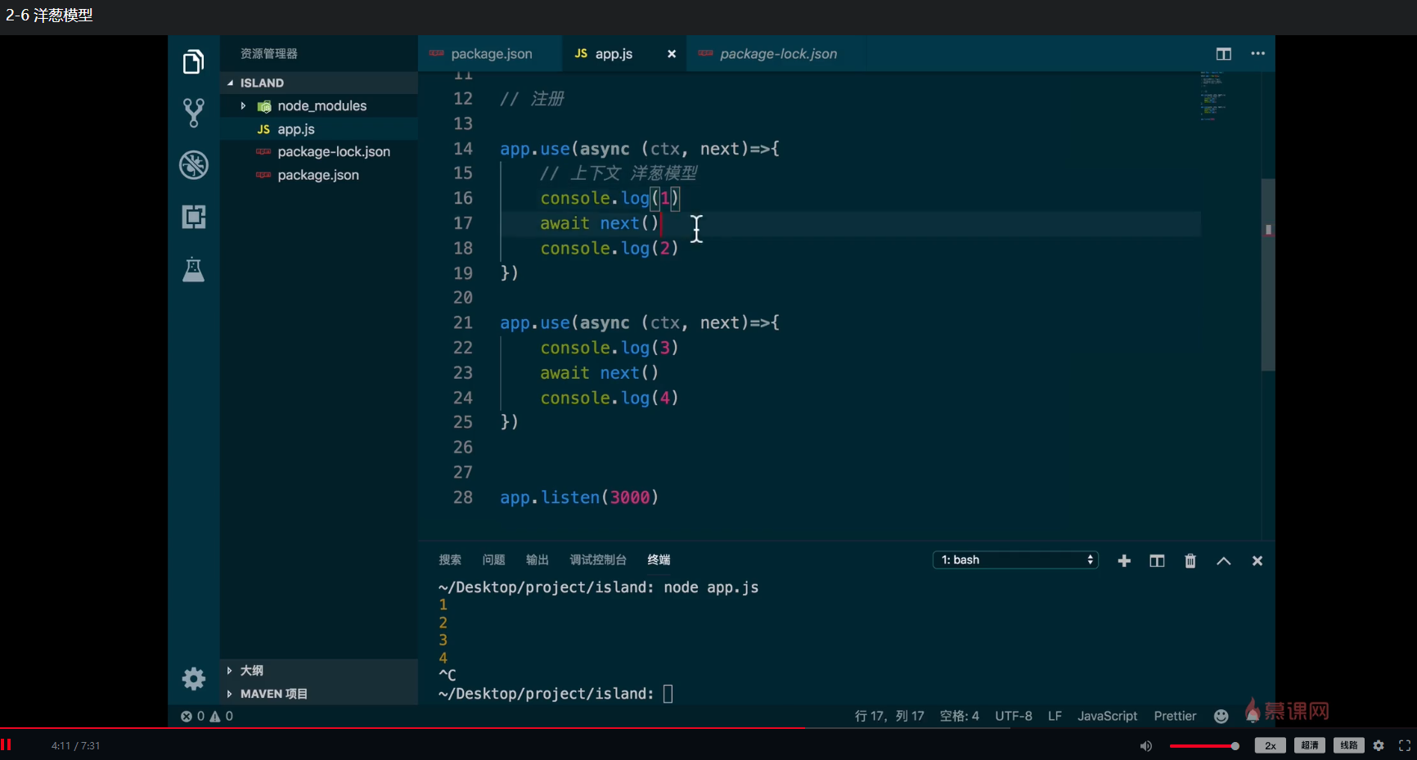Delete the terminal with trash icon

[x=1190, y=560]
